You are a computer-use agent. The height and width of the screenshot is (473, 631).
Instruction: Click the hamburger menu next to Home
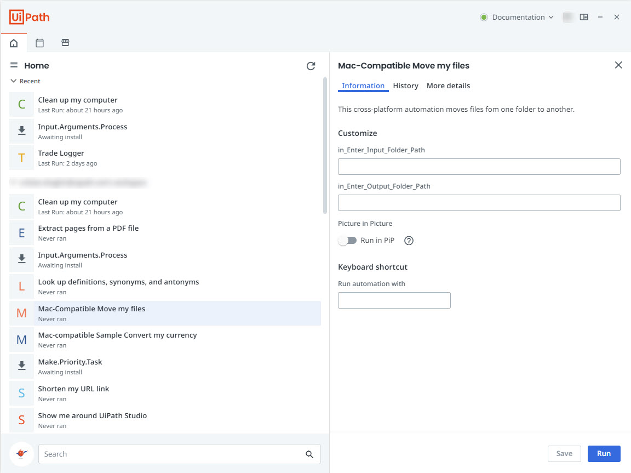click(x=14, y=65)
